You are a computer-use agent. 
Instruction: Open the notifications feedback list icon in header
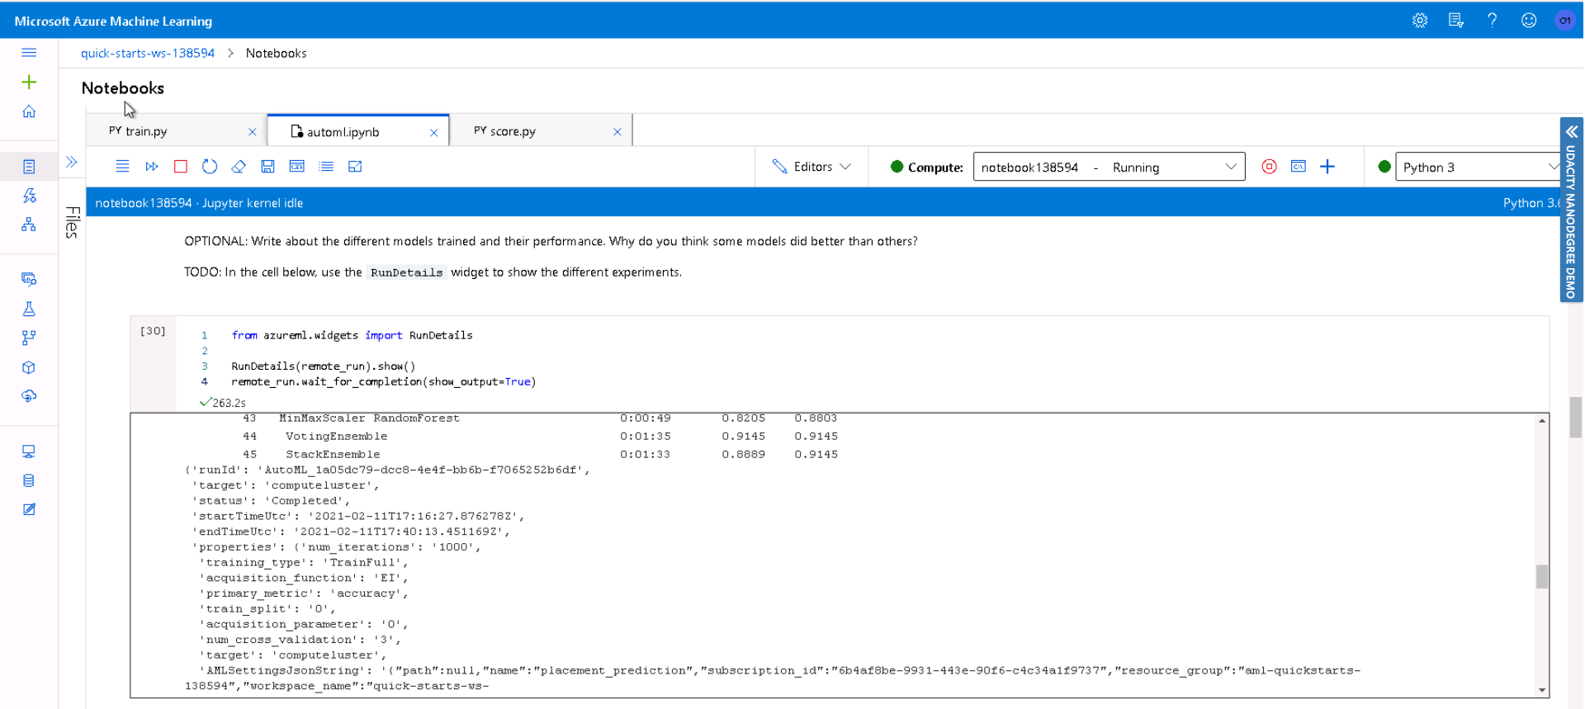coord(1456,21)
